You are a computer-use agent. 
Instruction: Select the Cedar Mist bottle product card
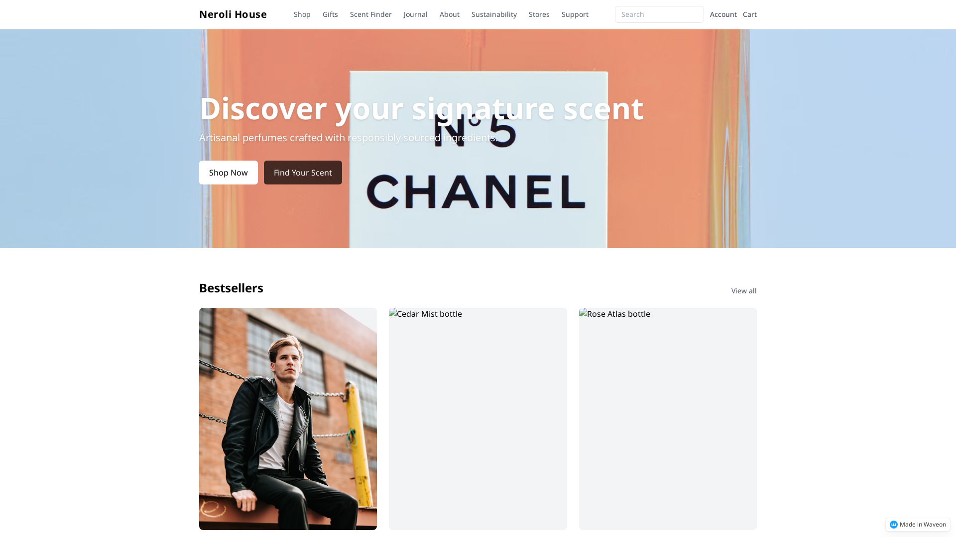click(x=478, y=419)
